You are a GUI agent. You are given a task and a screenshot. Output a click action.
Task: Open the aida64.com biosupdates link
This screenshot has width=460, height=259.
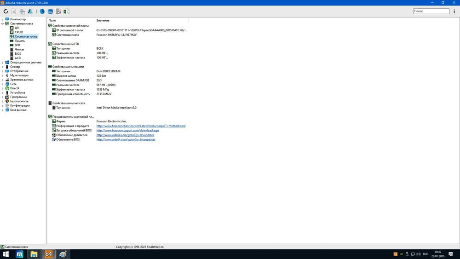point(126,139)
